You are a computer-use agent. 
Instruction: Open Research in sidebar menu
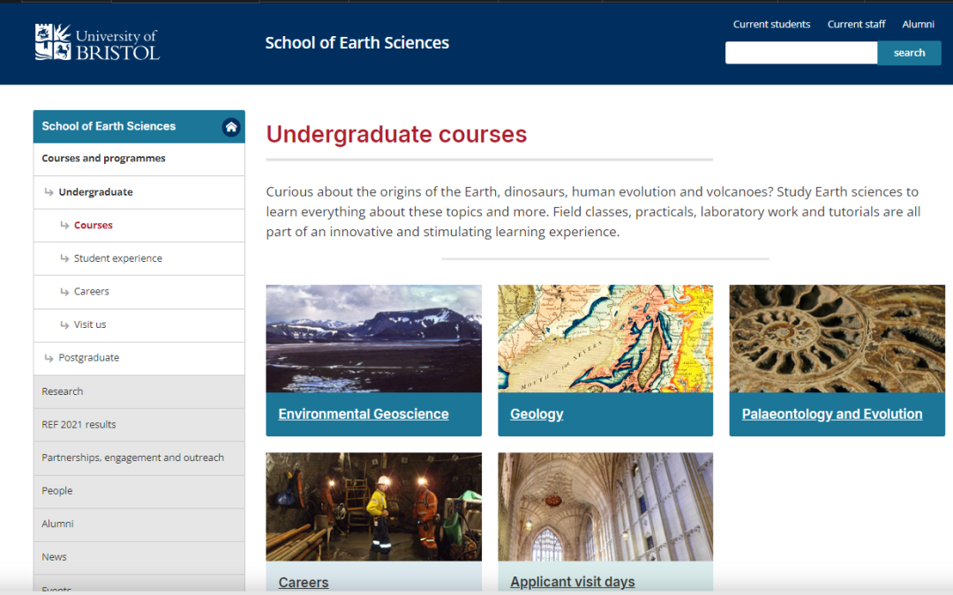(x=139, y=391)
